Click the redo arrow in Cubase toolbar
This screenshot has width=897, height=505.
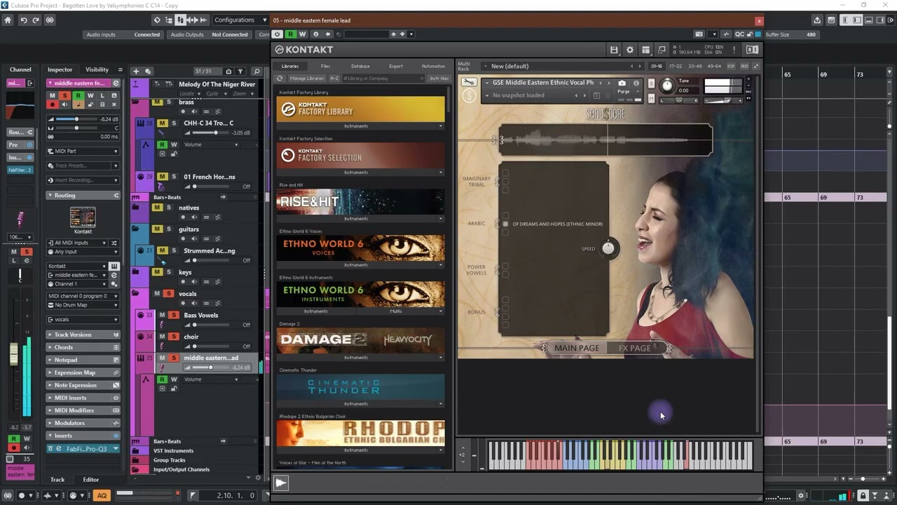click(36, 20)
